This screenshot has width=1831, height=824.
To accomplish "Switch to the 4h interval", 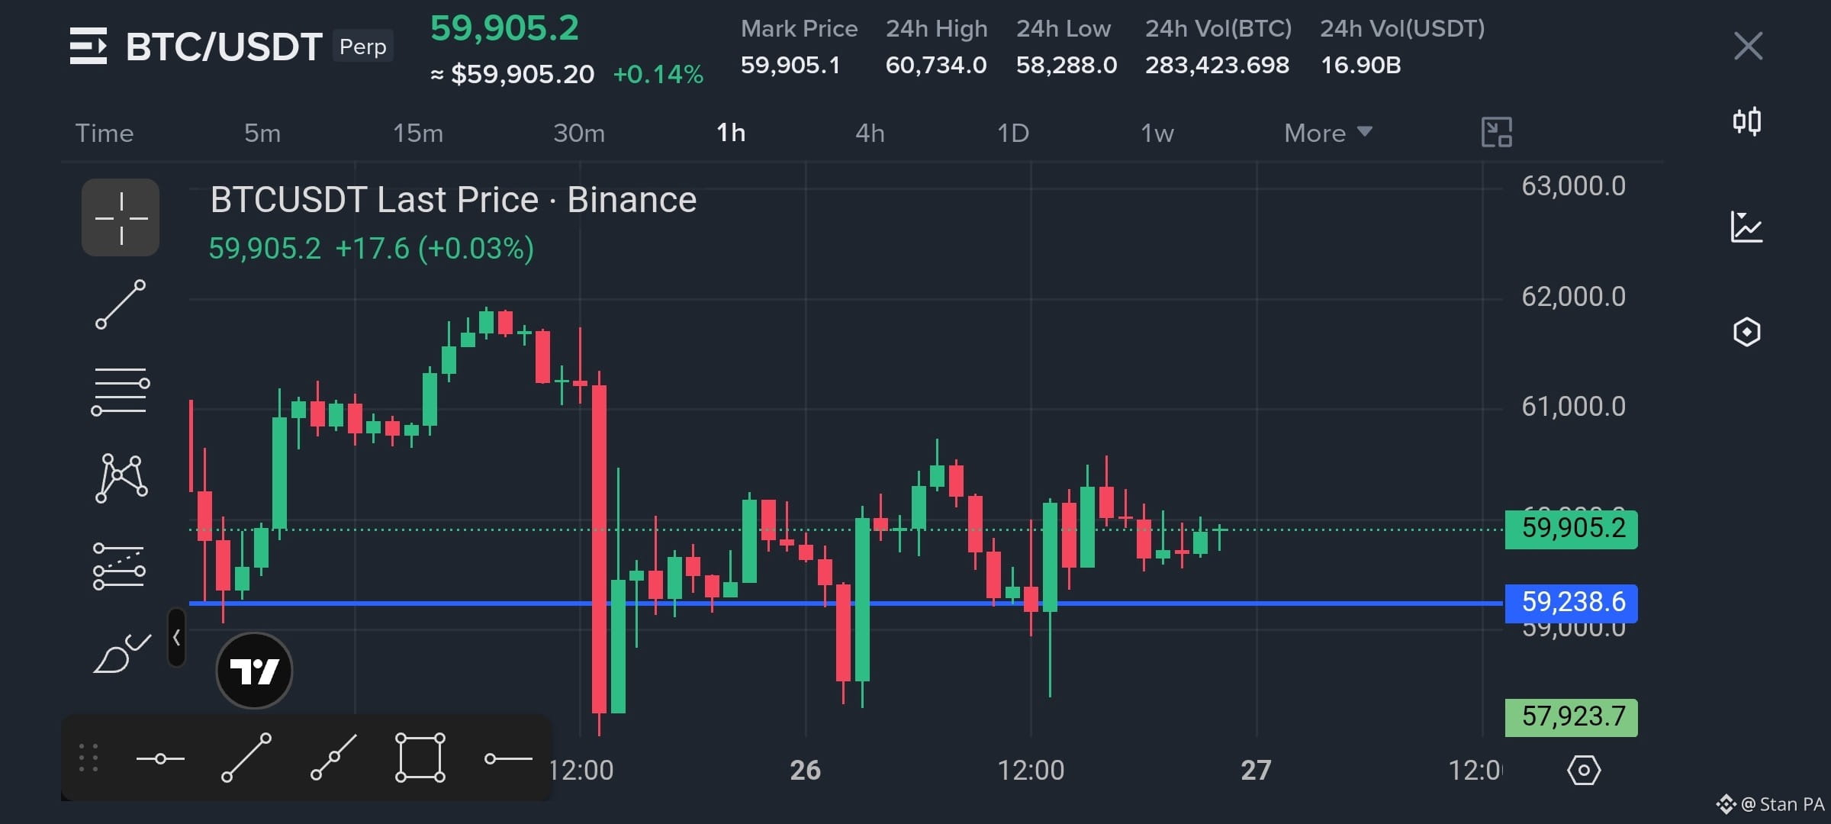I will click(x=870, y=133).
